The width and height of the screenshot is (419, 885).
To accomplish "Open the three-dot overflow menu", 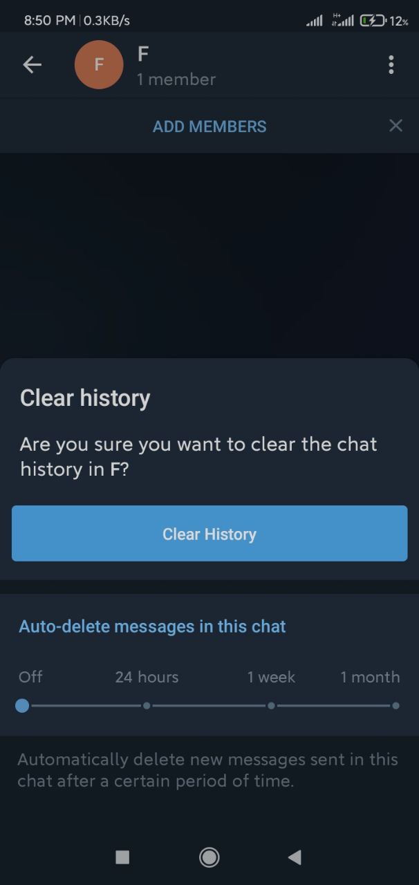I will tap(391, 65).
